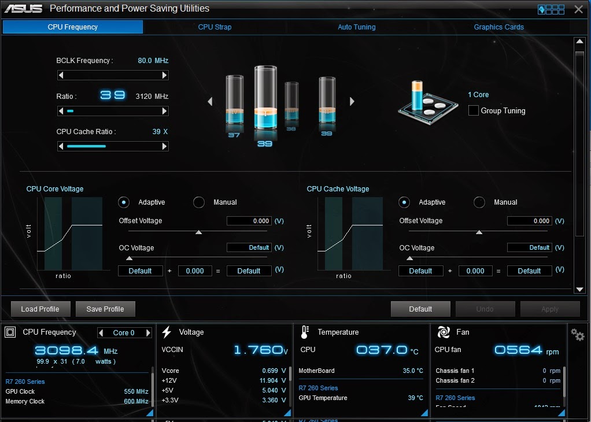Screen dimensions: 591x422
Task: Select Manual mode for CPU Cache Voltage
Action: pos(479,202)
